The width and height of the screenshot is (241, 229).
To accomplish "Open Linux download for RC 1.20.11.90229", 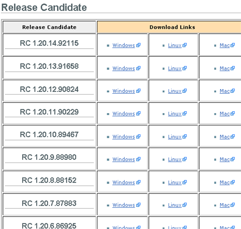I will 175,114.
